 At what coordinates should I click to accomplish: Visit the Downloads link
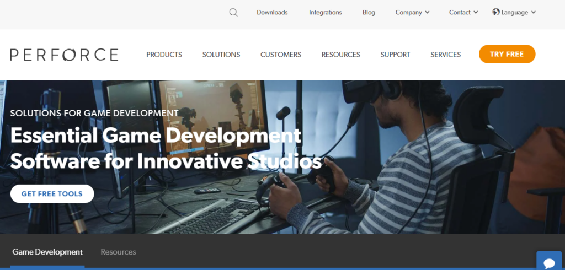click(272, 13)
